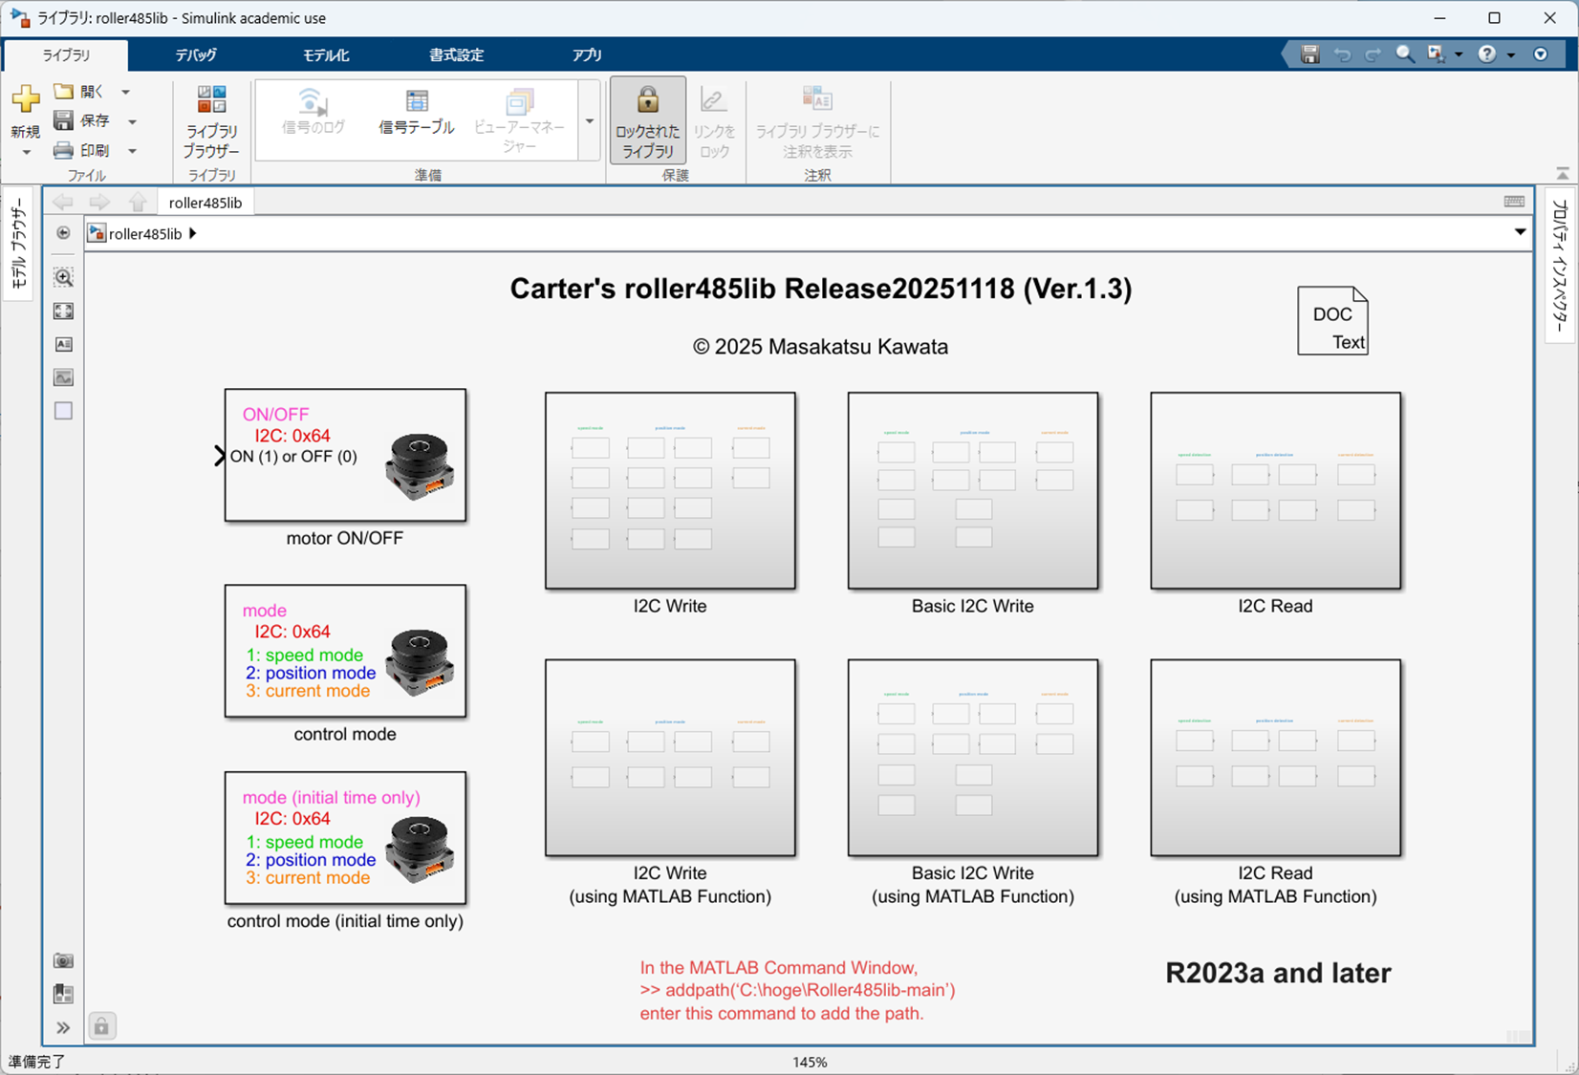Viewport: 1579px width, 1075px height.
Task: Select the zoom magnifier tool in the left palette
Action: point(63,277)
